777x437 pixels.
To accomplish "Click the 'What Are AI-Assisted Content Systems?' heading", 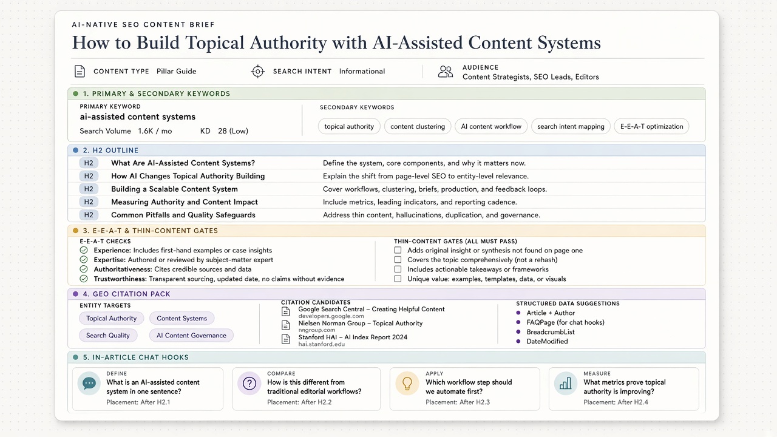I will (x=183, y=163).
